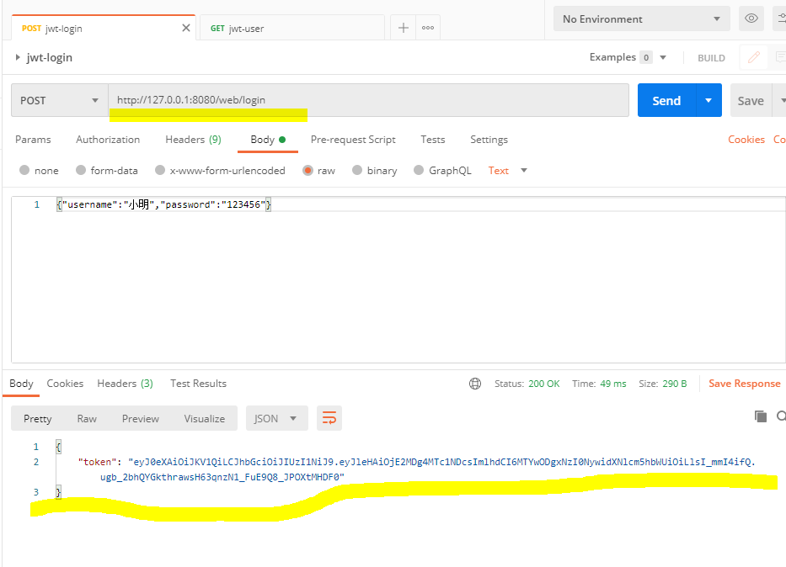This screenshot has width=786, height=567.
Task: Switch response view to Raw
Action: point(87,418)
